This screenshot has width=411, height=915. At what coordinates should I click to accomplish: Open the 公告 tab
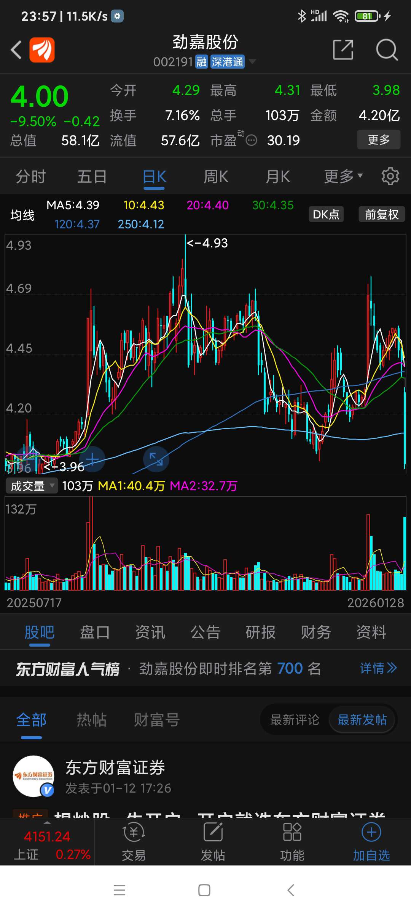pyautogui.click(x=205, y=632)
